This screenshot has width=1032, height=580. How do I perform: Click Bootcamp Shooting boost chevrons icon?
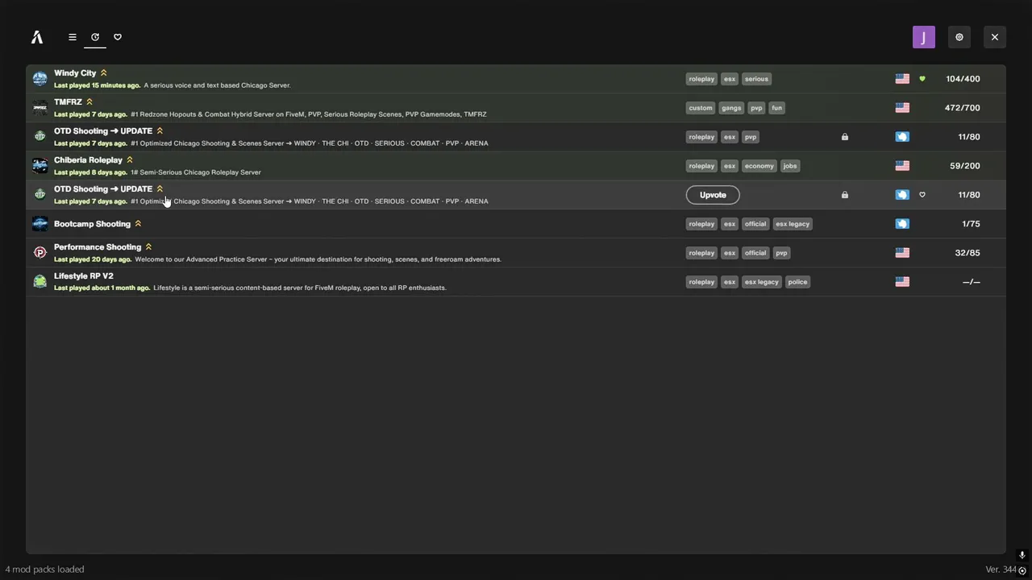tap(138, 224)
